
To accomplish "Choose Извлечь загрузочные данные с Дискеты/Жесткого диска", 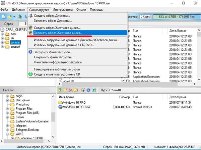I will pyautogui.click(x=78, y=40).
